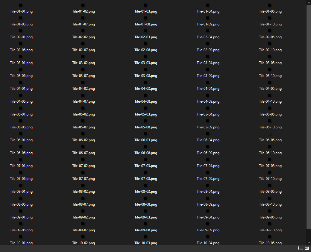Select file Tile-03-01.png
This screenshot has width=311, height=252.
21,63
